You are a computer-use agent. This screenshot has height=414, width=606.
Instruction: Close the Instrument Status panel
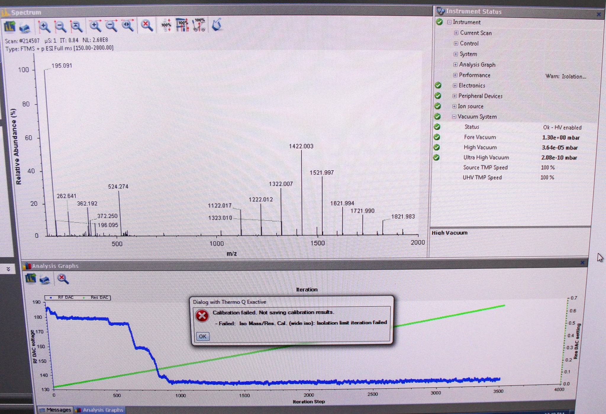pos(599,14)
